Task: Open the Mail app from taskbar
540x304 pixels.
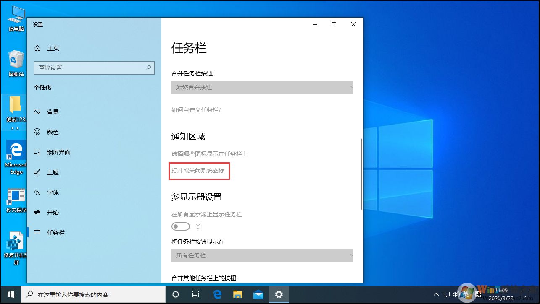Action: (x=258, y=295)
